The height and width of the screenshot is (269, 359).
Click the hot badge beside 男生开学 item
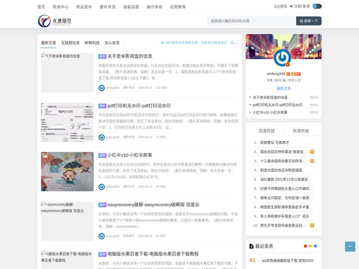(x=312, y=226)
